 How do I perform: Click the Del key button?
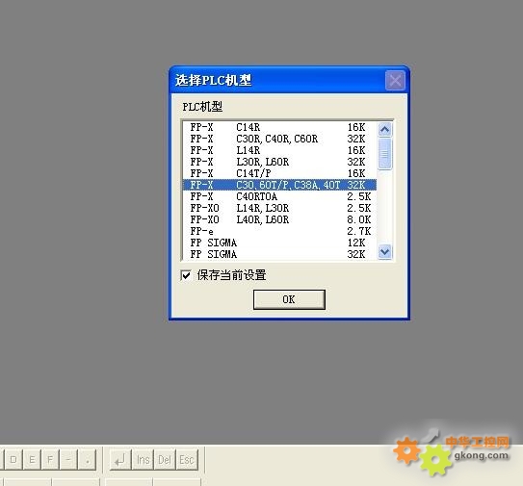(x=165, y=460)
